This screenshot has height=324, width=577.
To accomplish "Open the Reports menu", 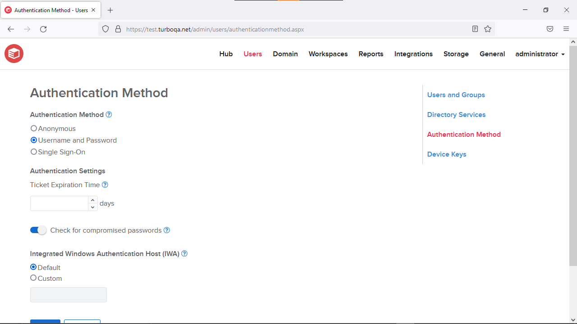I will point(371,54).
